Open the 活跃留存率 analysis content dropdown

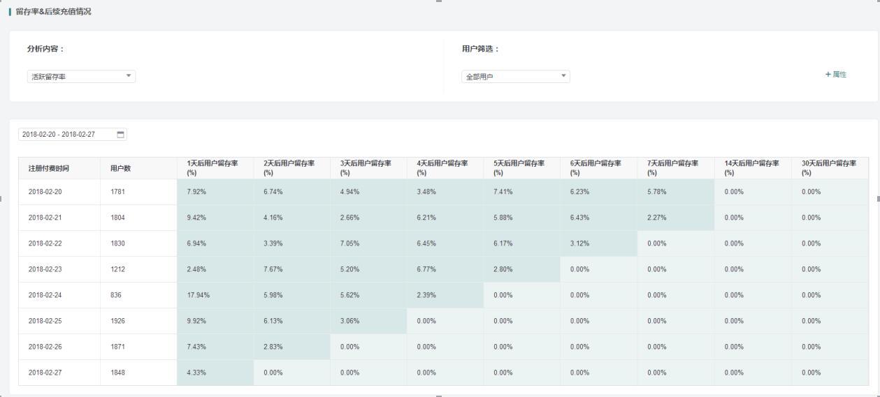click(81, 77)
